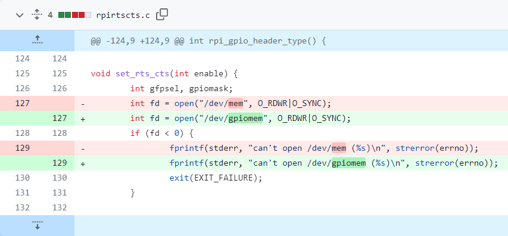
Task: Select original line number 131
Action: 23,193
